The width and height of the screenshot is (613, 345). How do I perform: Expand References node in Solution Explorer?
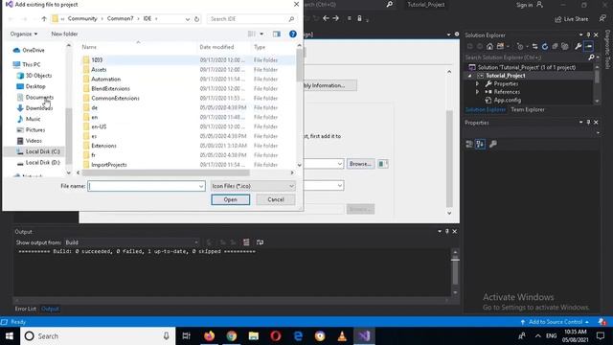tap(477, 92)
